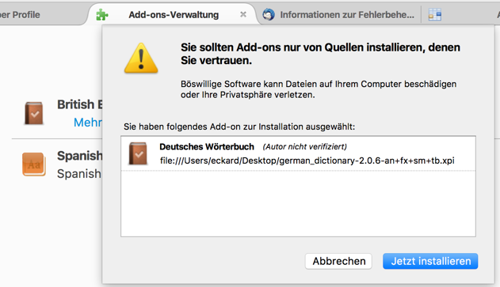Click the Deutsches Wörterbuch book icon

pyautogui.click(x=138, y=153)
